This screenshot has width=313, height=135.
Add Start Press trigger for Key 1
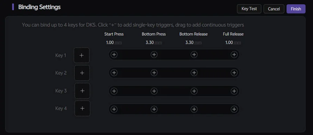click(114, 54)
